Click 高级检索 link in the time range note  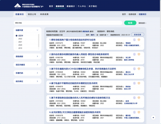point(86,32)
